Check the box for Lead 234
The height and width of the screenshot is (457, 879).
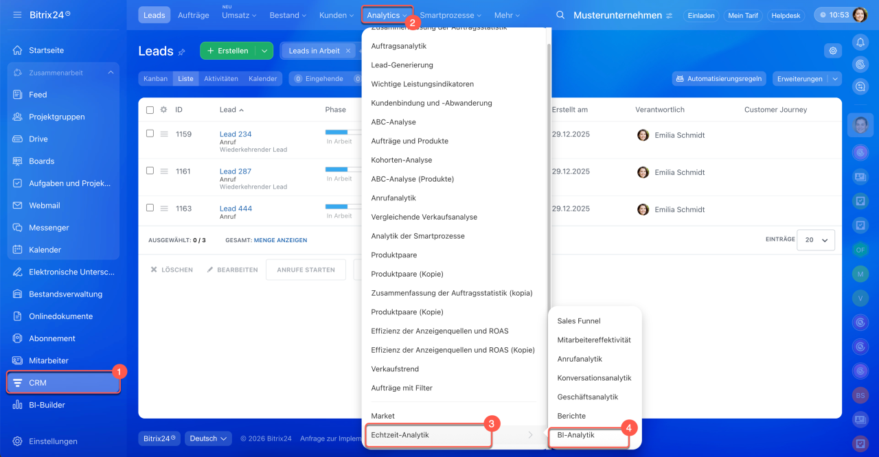(x=150, y=134)
